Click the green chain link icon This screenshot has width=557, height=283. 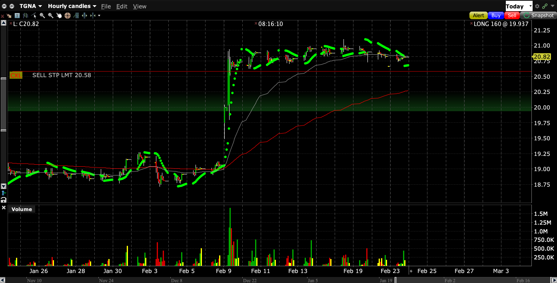pyautogui.click(x=545, y=6)
